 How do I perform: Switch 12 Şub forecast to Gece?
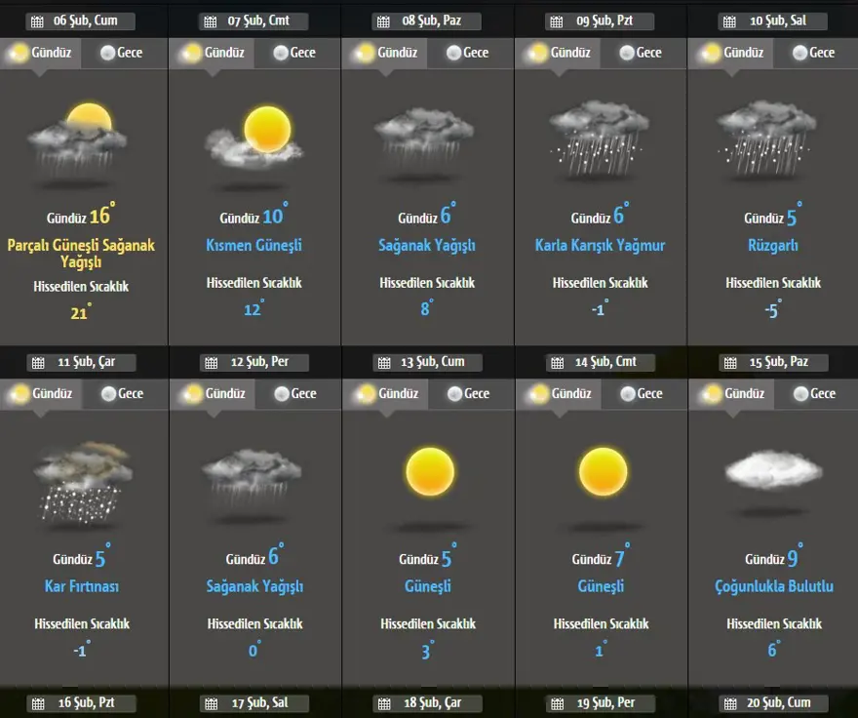293,393
